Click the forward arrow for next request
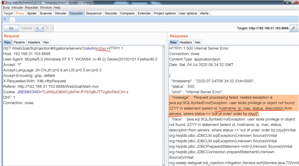The height and width of the screenshot is (166, 299). [47, 28]
